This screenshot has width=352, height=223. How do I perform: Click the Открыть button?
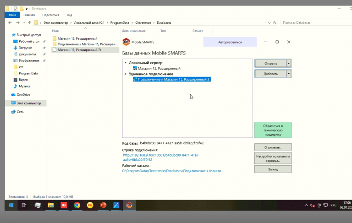pyautogui.click(x=271, y=64)
